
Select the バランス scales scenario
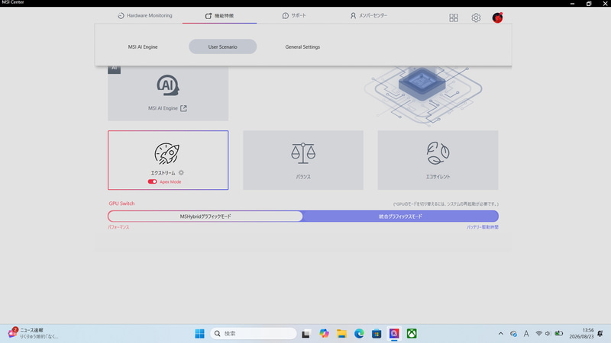303,160
